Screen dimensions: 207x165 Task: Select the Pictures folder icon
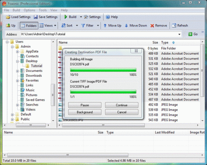point(23,95)
